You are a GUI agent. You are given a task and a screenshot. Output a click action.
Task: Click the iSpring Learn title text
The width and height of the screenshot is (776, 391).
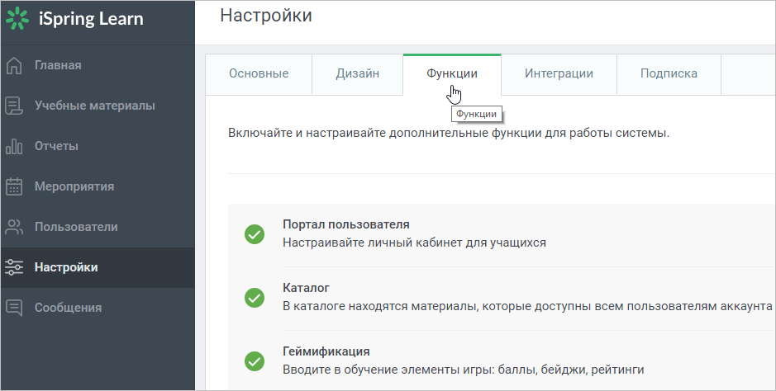91,19
